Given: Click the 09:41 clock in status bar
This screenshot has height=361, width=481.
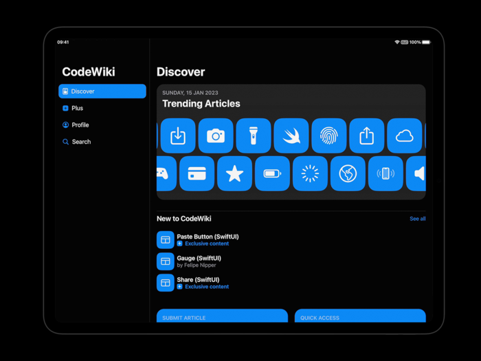Looking at the screenshot, I should (63, 42).
